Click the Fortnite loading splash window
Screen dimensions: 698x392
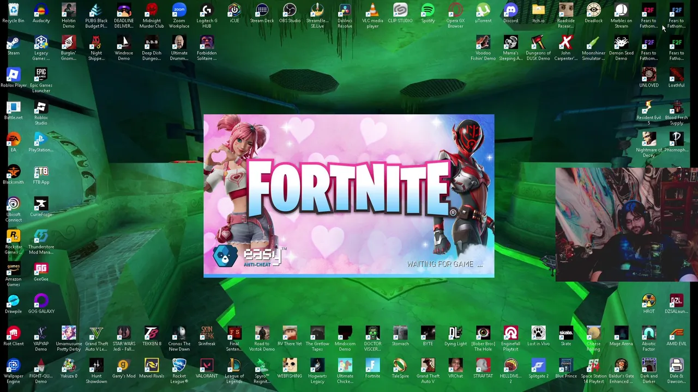pyautogui.click(x=349, y=196)
